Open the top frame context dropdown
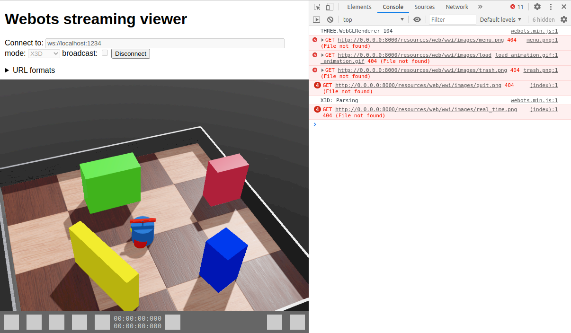 click(374, 19)
